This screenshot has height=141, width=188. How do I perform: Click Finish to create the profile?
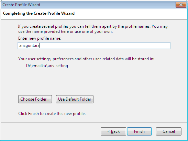[x=139, y=131]
